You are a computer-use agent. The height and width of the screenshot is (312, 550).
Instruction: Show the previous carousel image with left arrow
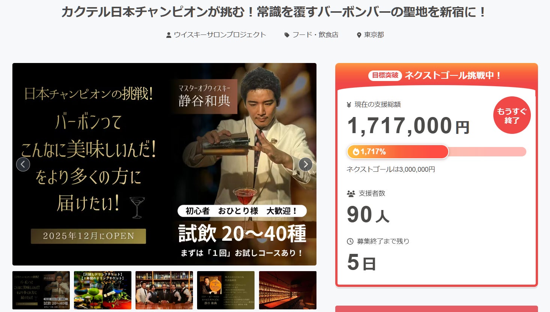(23, 164)
